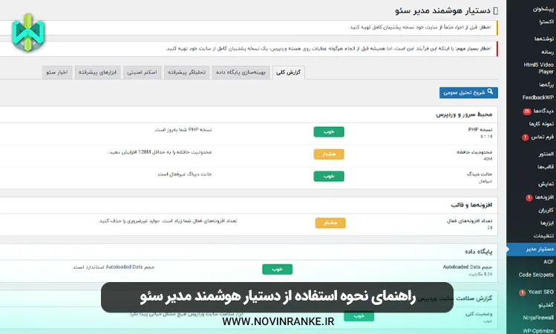Open گفتینو in the sidebar
This screenshot has width=556, height=334.
(546, 305)
